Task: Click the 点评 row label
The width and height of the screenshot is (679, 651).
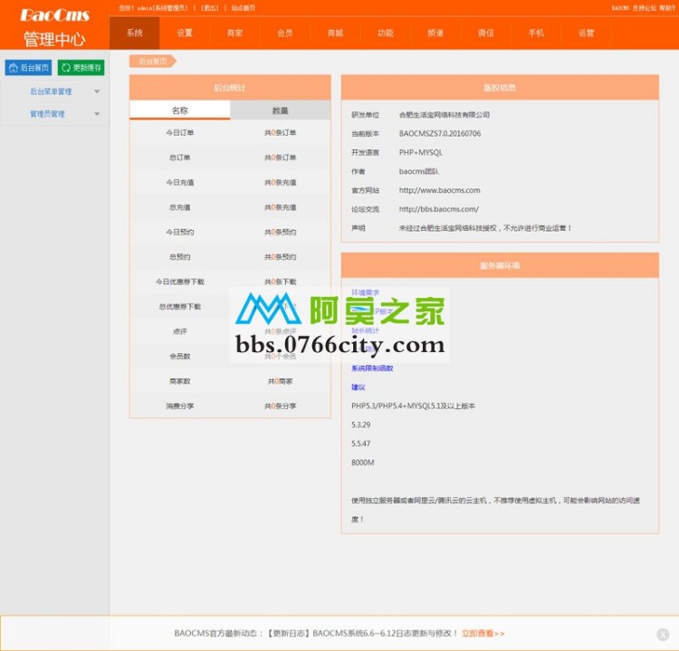Action: [180, 331]
